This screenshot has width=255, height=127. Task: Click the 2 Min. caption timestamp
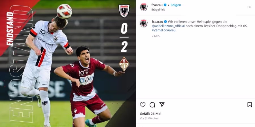click(x=156, y=36)
